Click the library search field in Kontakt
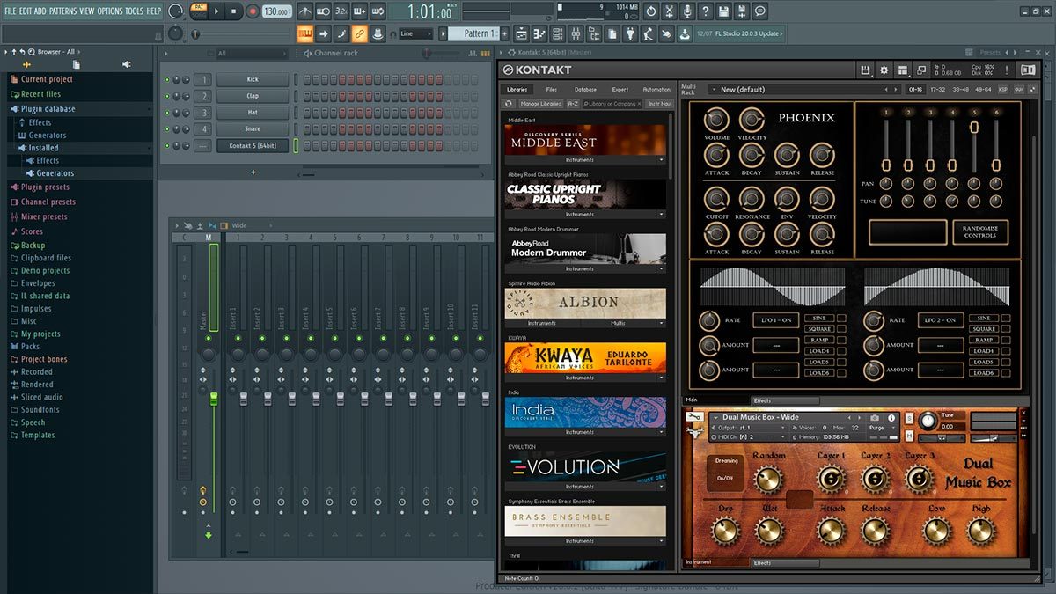 pos(613,104)
